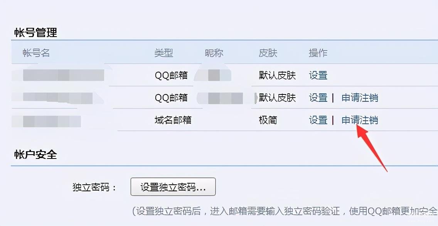438x226 pixels.
Task: Click the 帐户安全 section heading
Action: [36, 155]
